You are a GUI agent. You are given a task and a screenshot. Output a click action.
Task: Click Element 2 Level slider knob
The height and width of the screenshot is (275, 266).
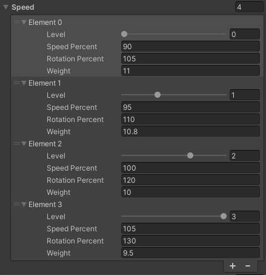190,155
